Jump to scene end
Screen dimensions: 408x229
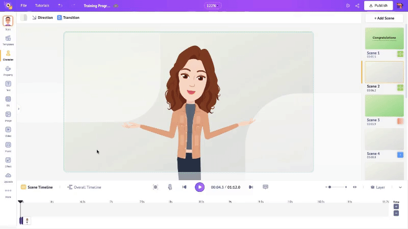coord(251,187)
